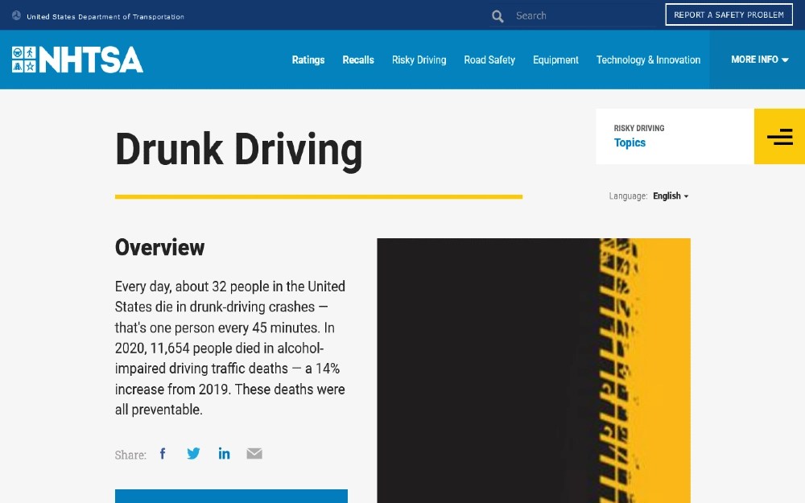The height and width of the screenshot is (503, 805).
Task: Open the Equipment menu
Action: [x=555, y=60]
